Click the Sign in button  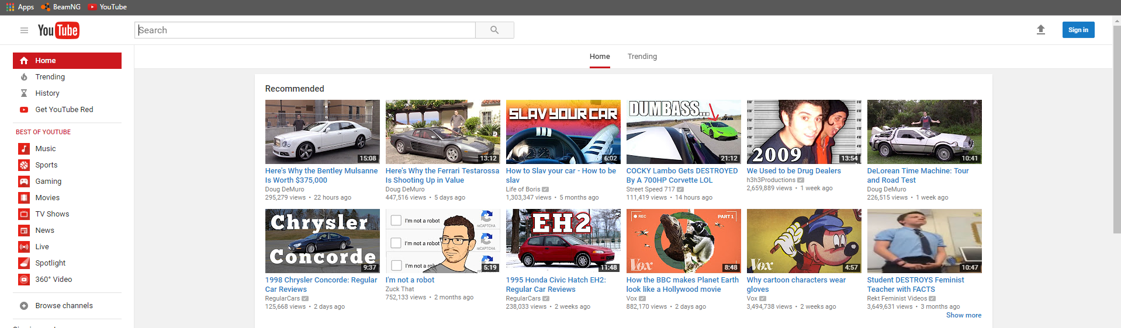coord(1078,30)
